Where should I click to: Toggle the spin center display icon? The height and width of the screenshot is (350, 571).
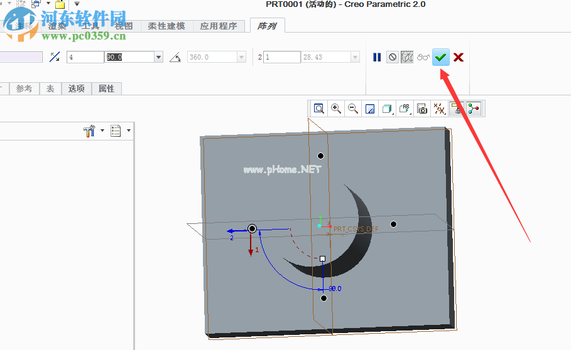coord(474,109)
